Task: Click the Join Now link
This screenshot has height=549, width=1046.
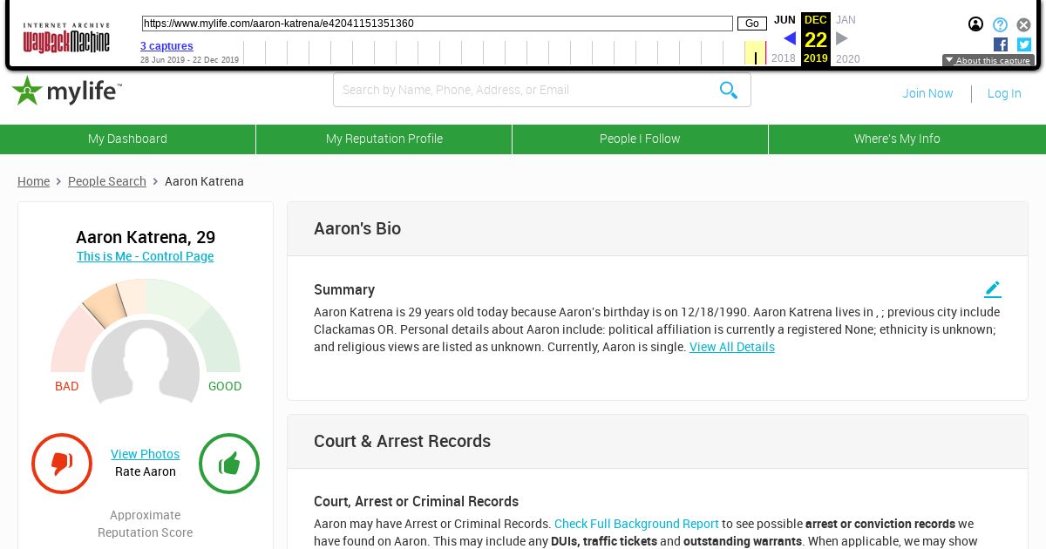Action: tap(927, 93)
